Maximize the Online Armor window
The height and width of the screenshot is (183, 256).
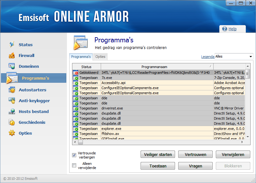241,3
